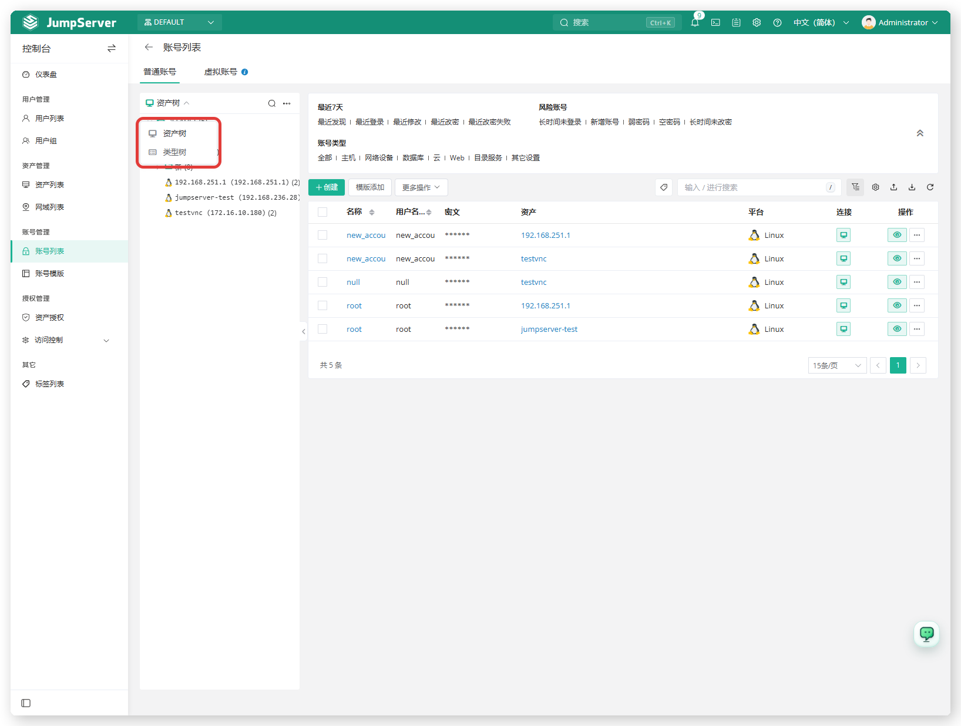
Task: Click the 模版添加 button
Action: click(370, 187)
